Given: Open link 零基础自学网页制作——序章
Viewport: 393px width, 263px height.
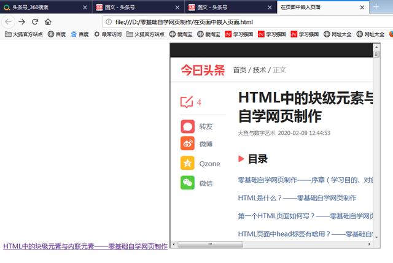Looking at the screenshot, I should tap(305, 180).
